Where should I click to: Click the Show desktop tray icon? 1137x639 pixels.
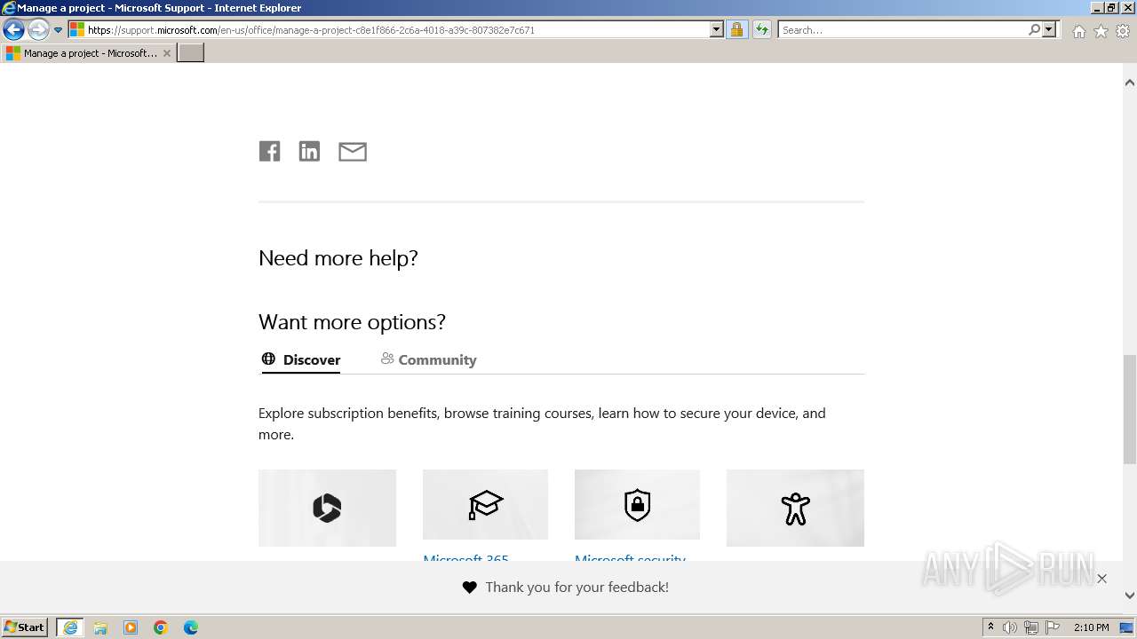pyautogui.click(x=1126, y=627)
